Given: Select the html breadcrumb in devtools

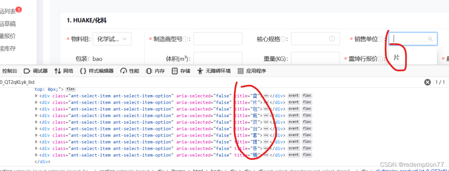Looking at the screenshot, I should [x=198, y=171].
